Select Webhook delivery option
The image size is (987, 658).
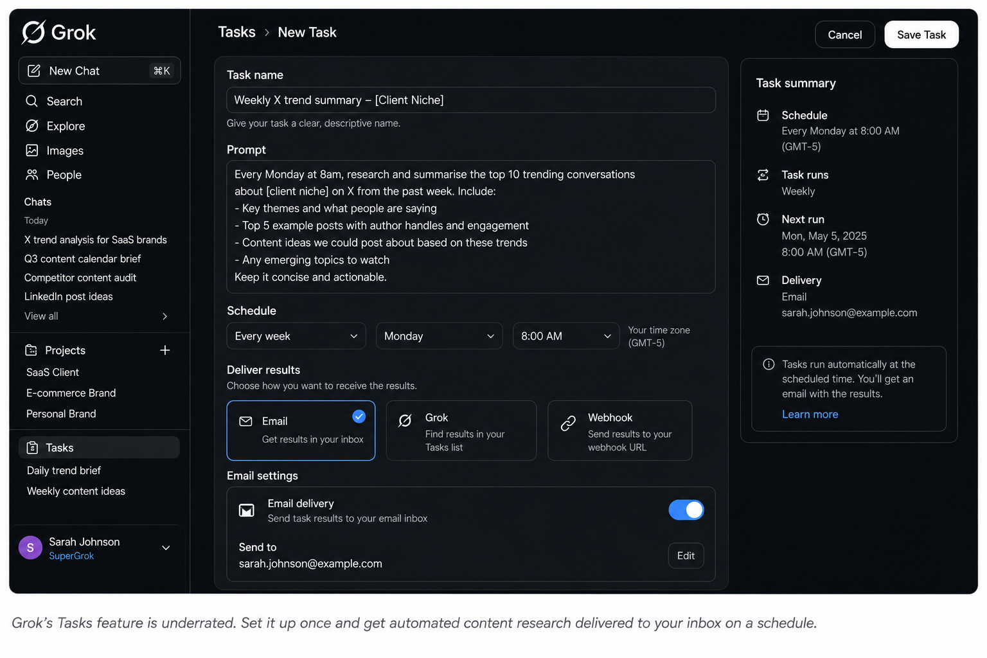point(620,431)
